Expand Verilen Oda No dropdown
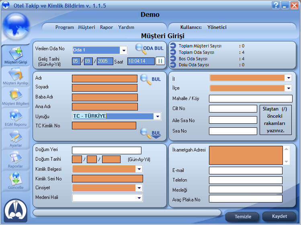The height and width of the screenshot is (225, 301). (x=124, y=50)
